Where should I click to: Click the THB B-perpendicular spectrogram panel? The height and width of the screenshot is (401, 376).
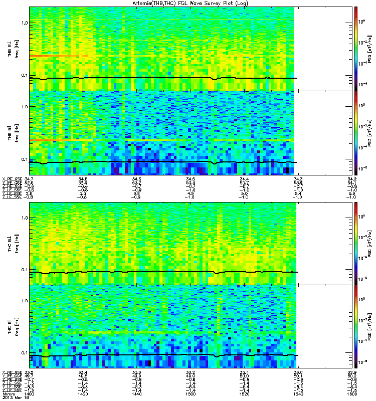[x=191, y=49]
